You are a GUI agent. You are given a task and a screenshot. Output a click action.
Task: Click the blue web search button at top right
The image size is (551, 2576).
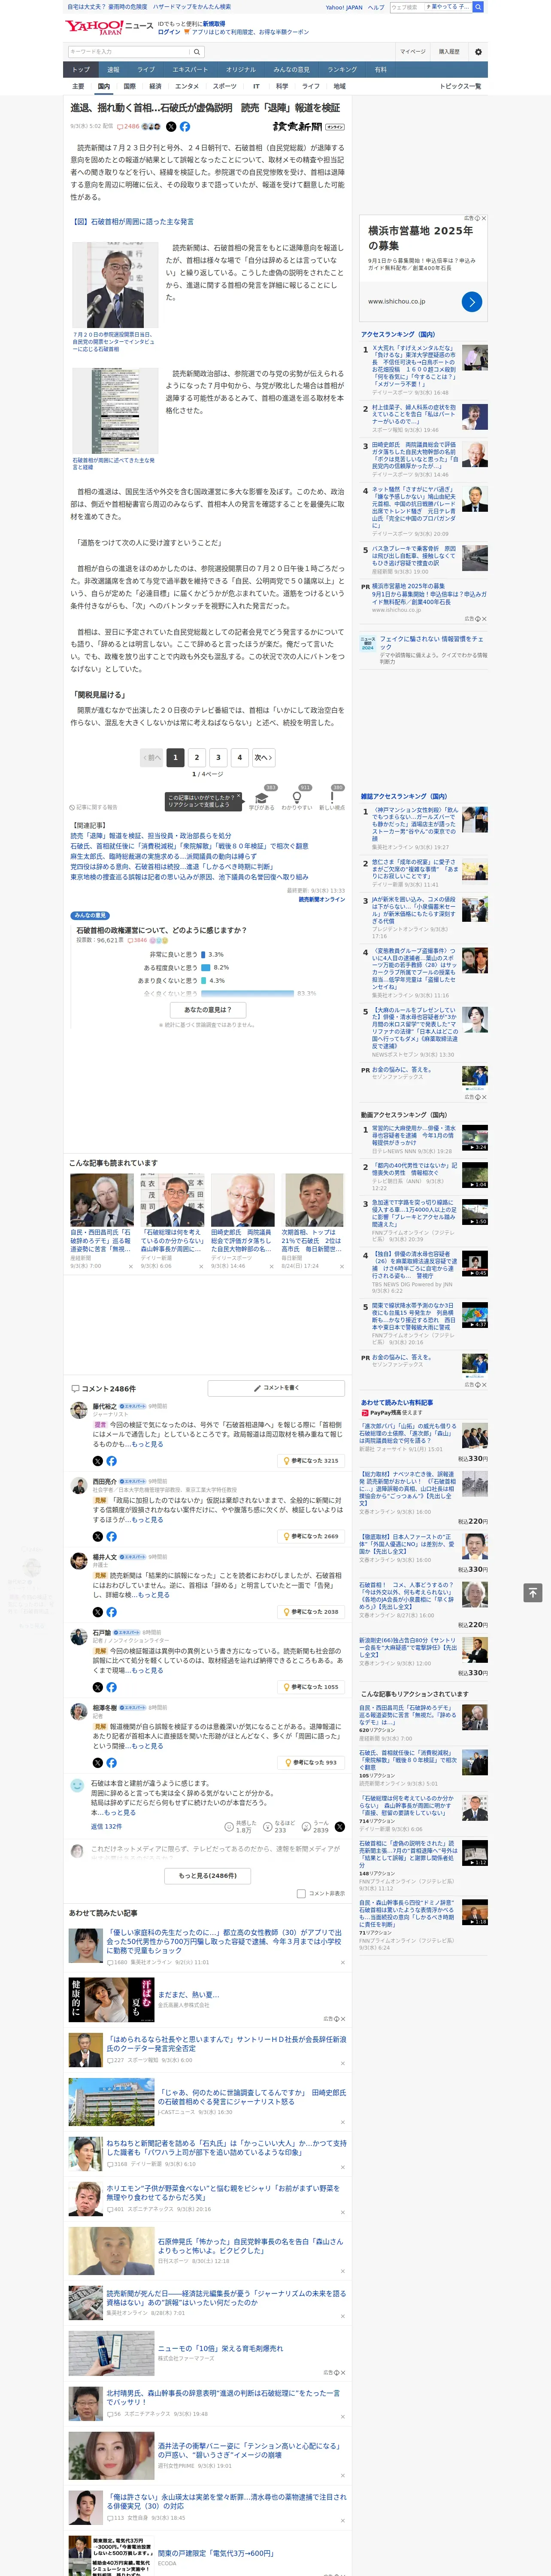pos(478,7)
